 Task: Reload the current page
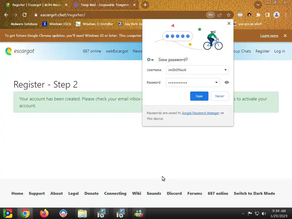[25, 15]
